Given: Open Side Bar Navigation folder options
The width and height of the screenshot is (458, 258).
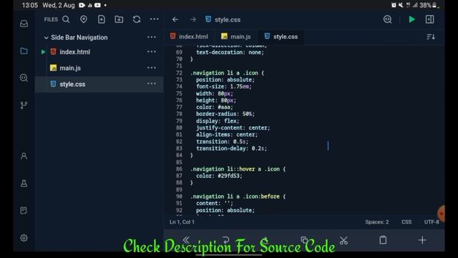Looking at the screenshot, I should pyautogui.click(x=151, y=37).
